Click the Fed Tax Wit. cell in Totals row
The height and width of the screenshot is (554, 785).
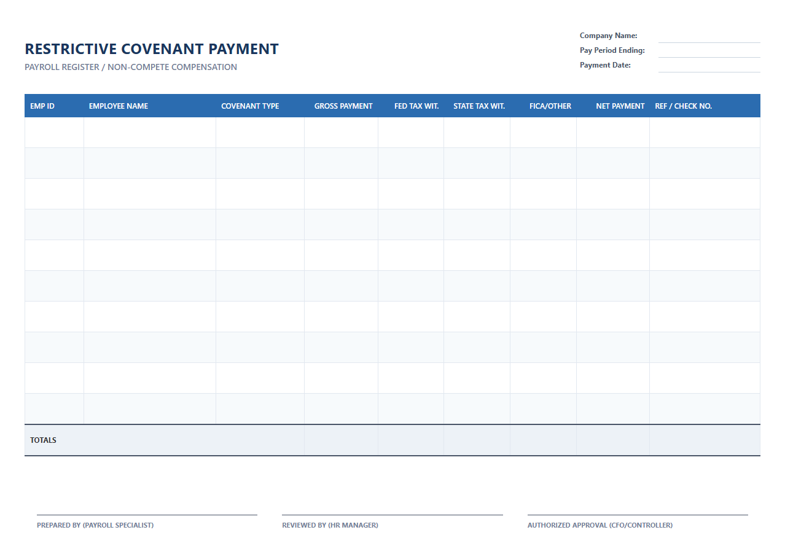(x=411, y=440)
